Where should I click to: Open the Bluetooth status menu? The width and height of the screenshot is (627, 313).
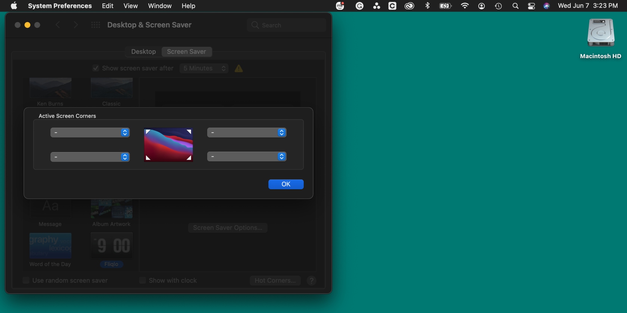(x=427, y=6)
